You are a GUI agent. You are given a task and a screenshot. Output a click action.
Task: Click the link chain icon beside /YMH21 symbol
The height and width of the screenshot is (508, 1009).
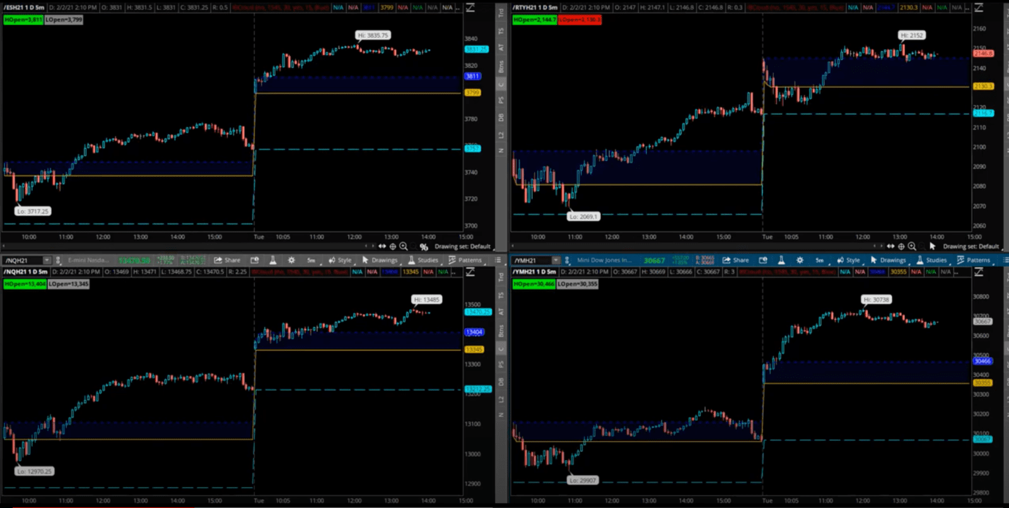click(x=567, y=260)
